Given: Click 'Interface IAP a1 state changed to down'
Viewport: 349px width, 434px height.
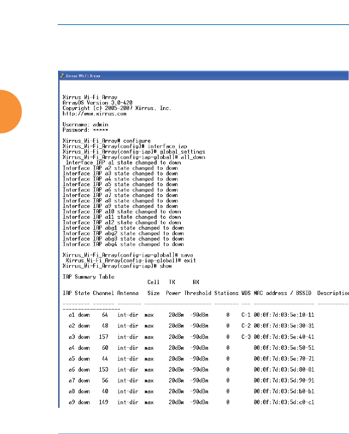Looking at the screenshot, I should point(123,162).
